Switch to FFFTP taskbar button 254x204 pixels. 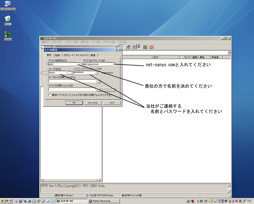tap(71, 201)
